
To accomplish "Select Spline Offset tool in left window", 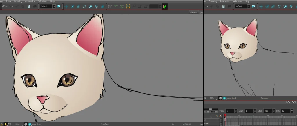I will 96,7.
